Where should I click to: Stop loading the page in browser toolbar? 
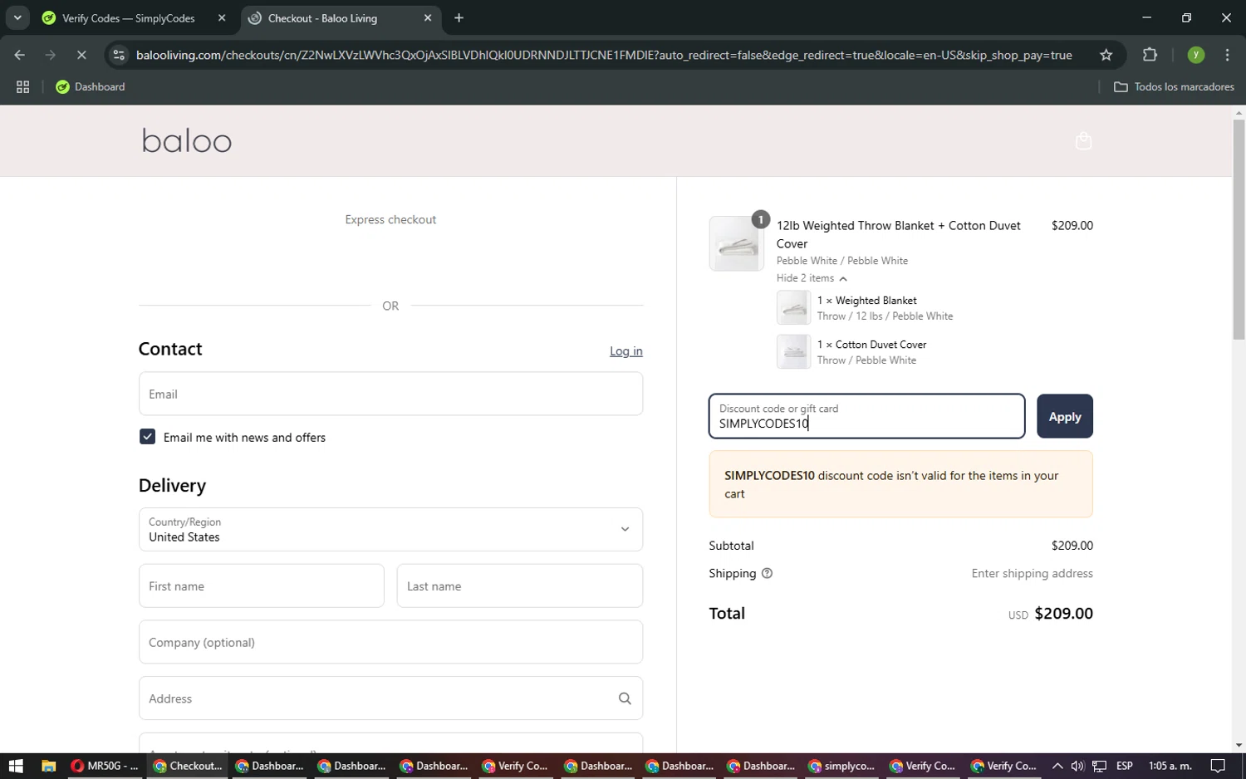[x=81, y=55]
